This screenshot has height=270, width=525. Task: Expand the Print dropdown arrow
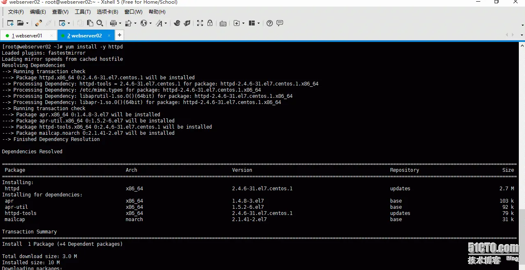120,23
